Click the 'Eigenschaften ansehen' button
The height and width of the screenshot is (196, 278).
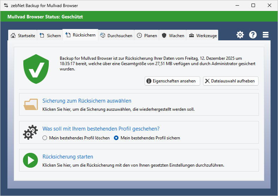click(x=172, y=81)
